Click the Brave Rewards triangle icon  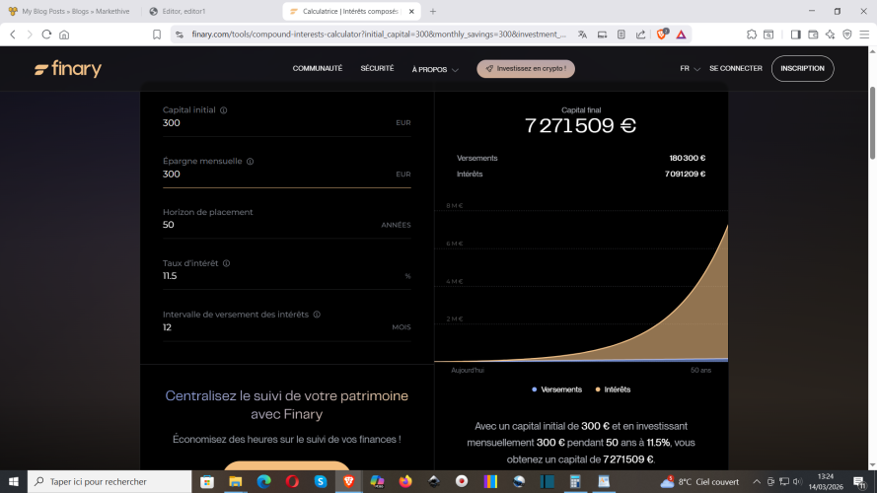tap(681, 34)
